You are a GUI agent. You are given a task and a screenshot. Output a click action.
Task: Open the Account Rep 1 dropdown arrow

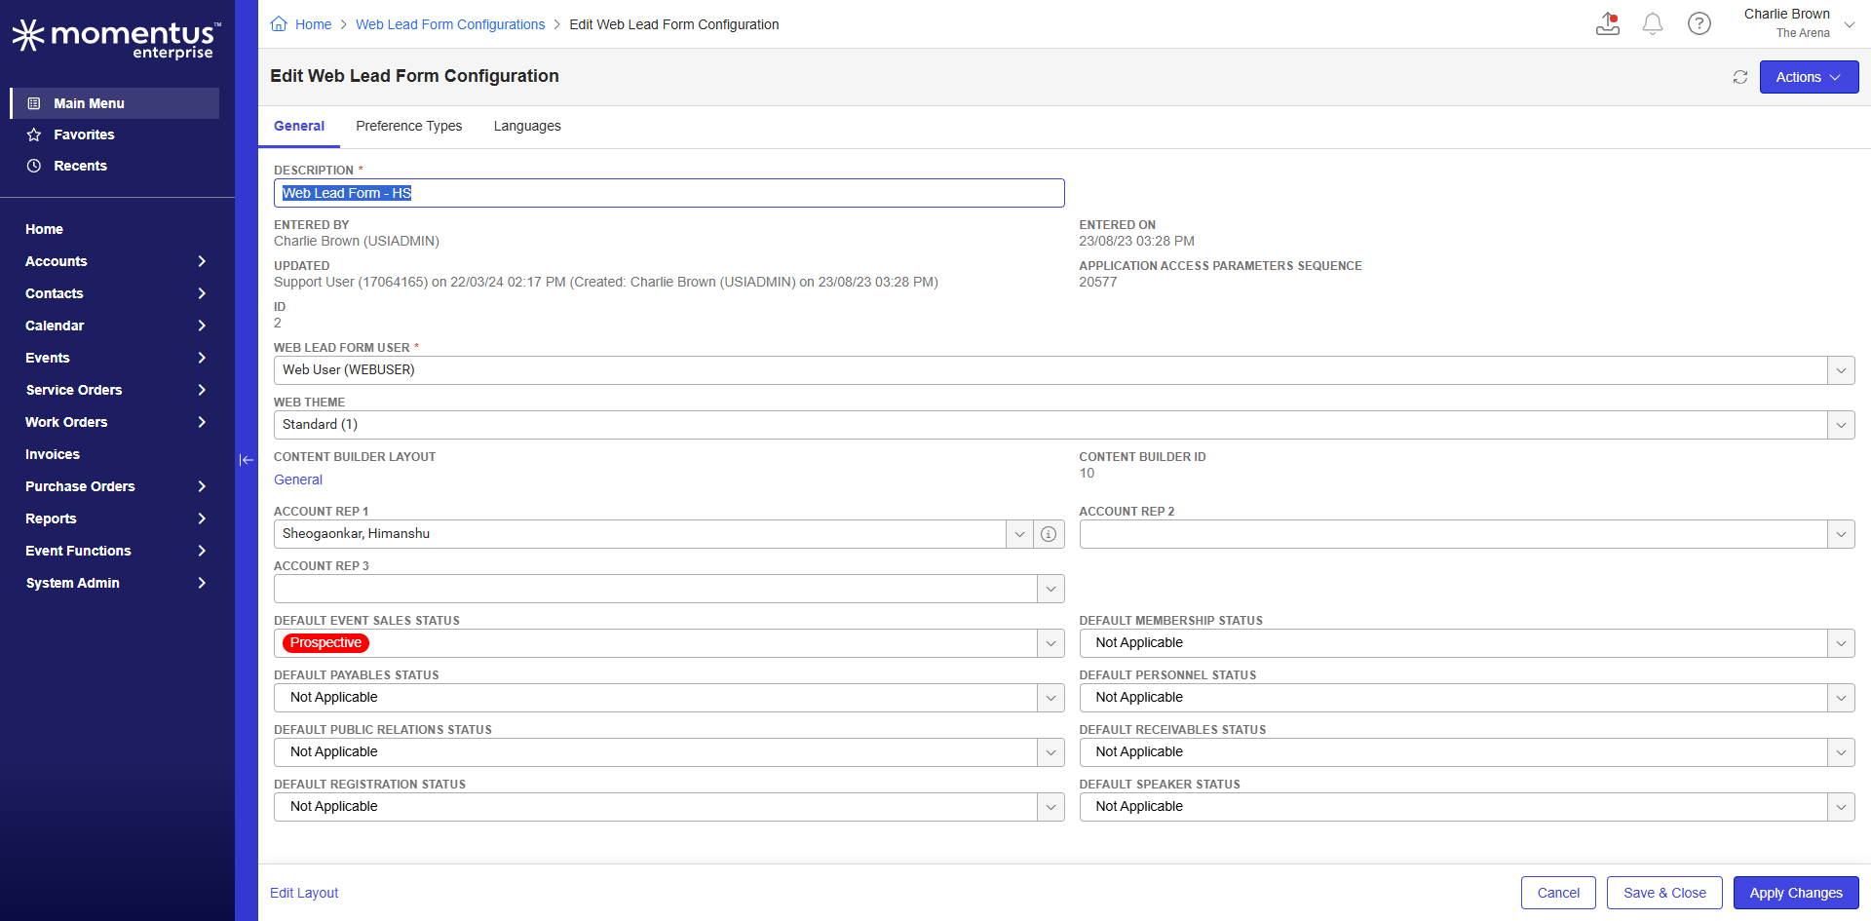tap(1019, 534)
